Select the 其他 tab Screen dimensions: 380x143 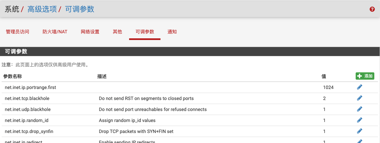tap(117, 32)
